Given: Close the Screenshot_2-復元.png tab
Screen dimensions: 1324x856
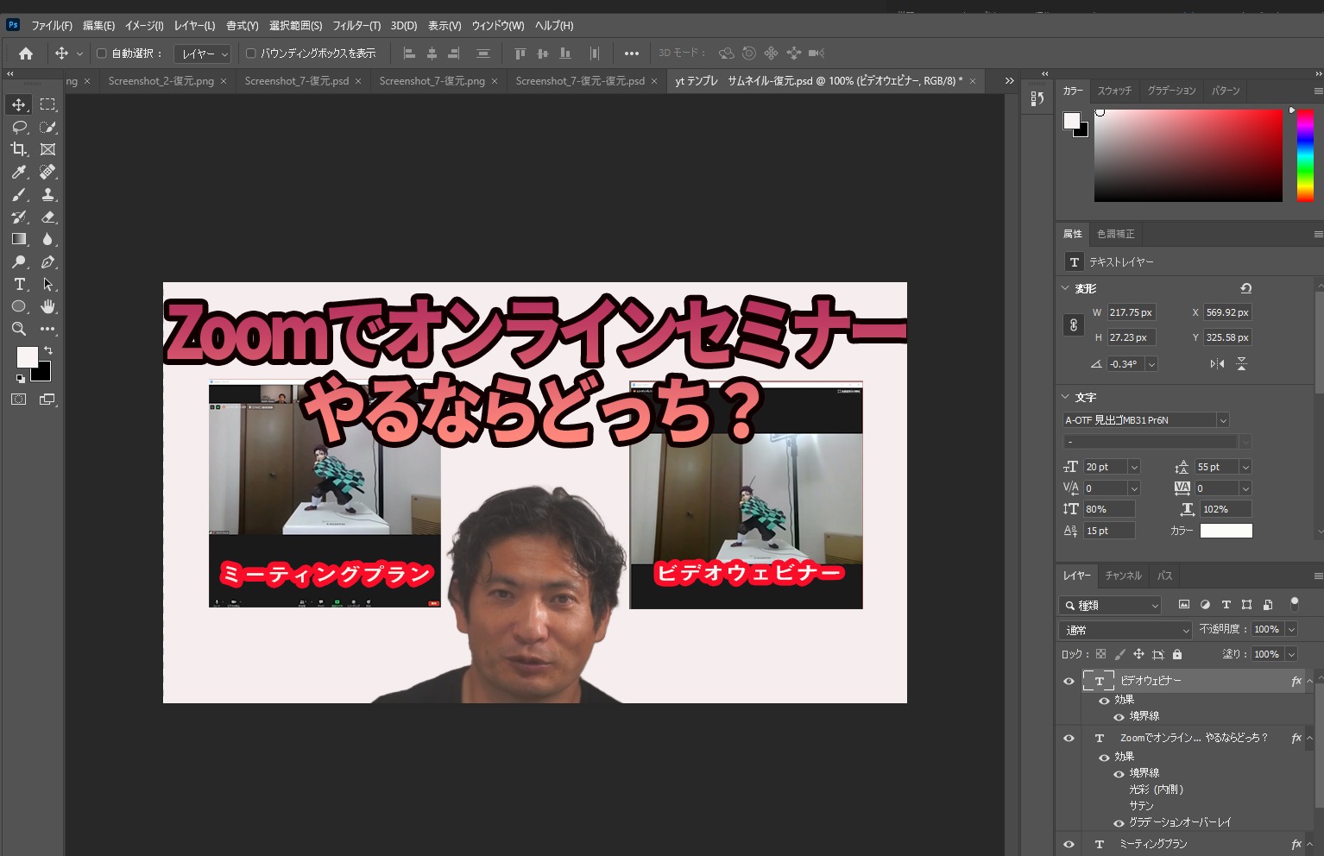Looking at the screenshot, I should (224, 81).
